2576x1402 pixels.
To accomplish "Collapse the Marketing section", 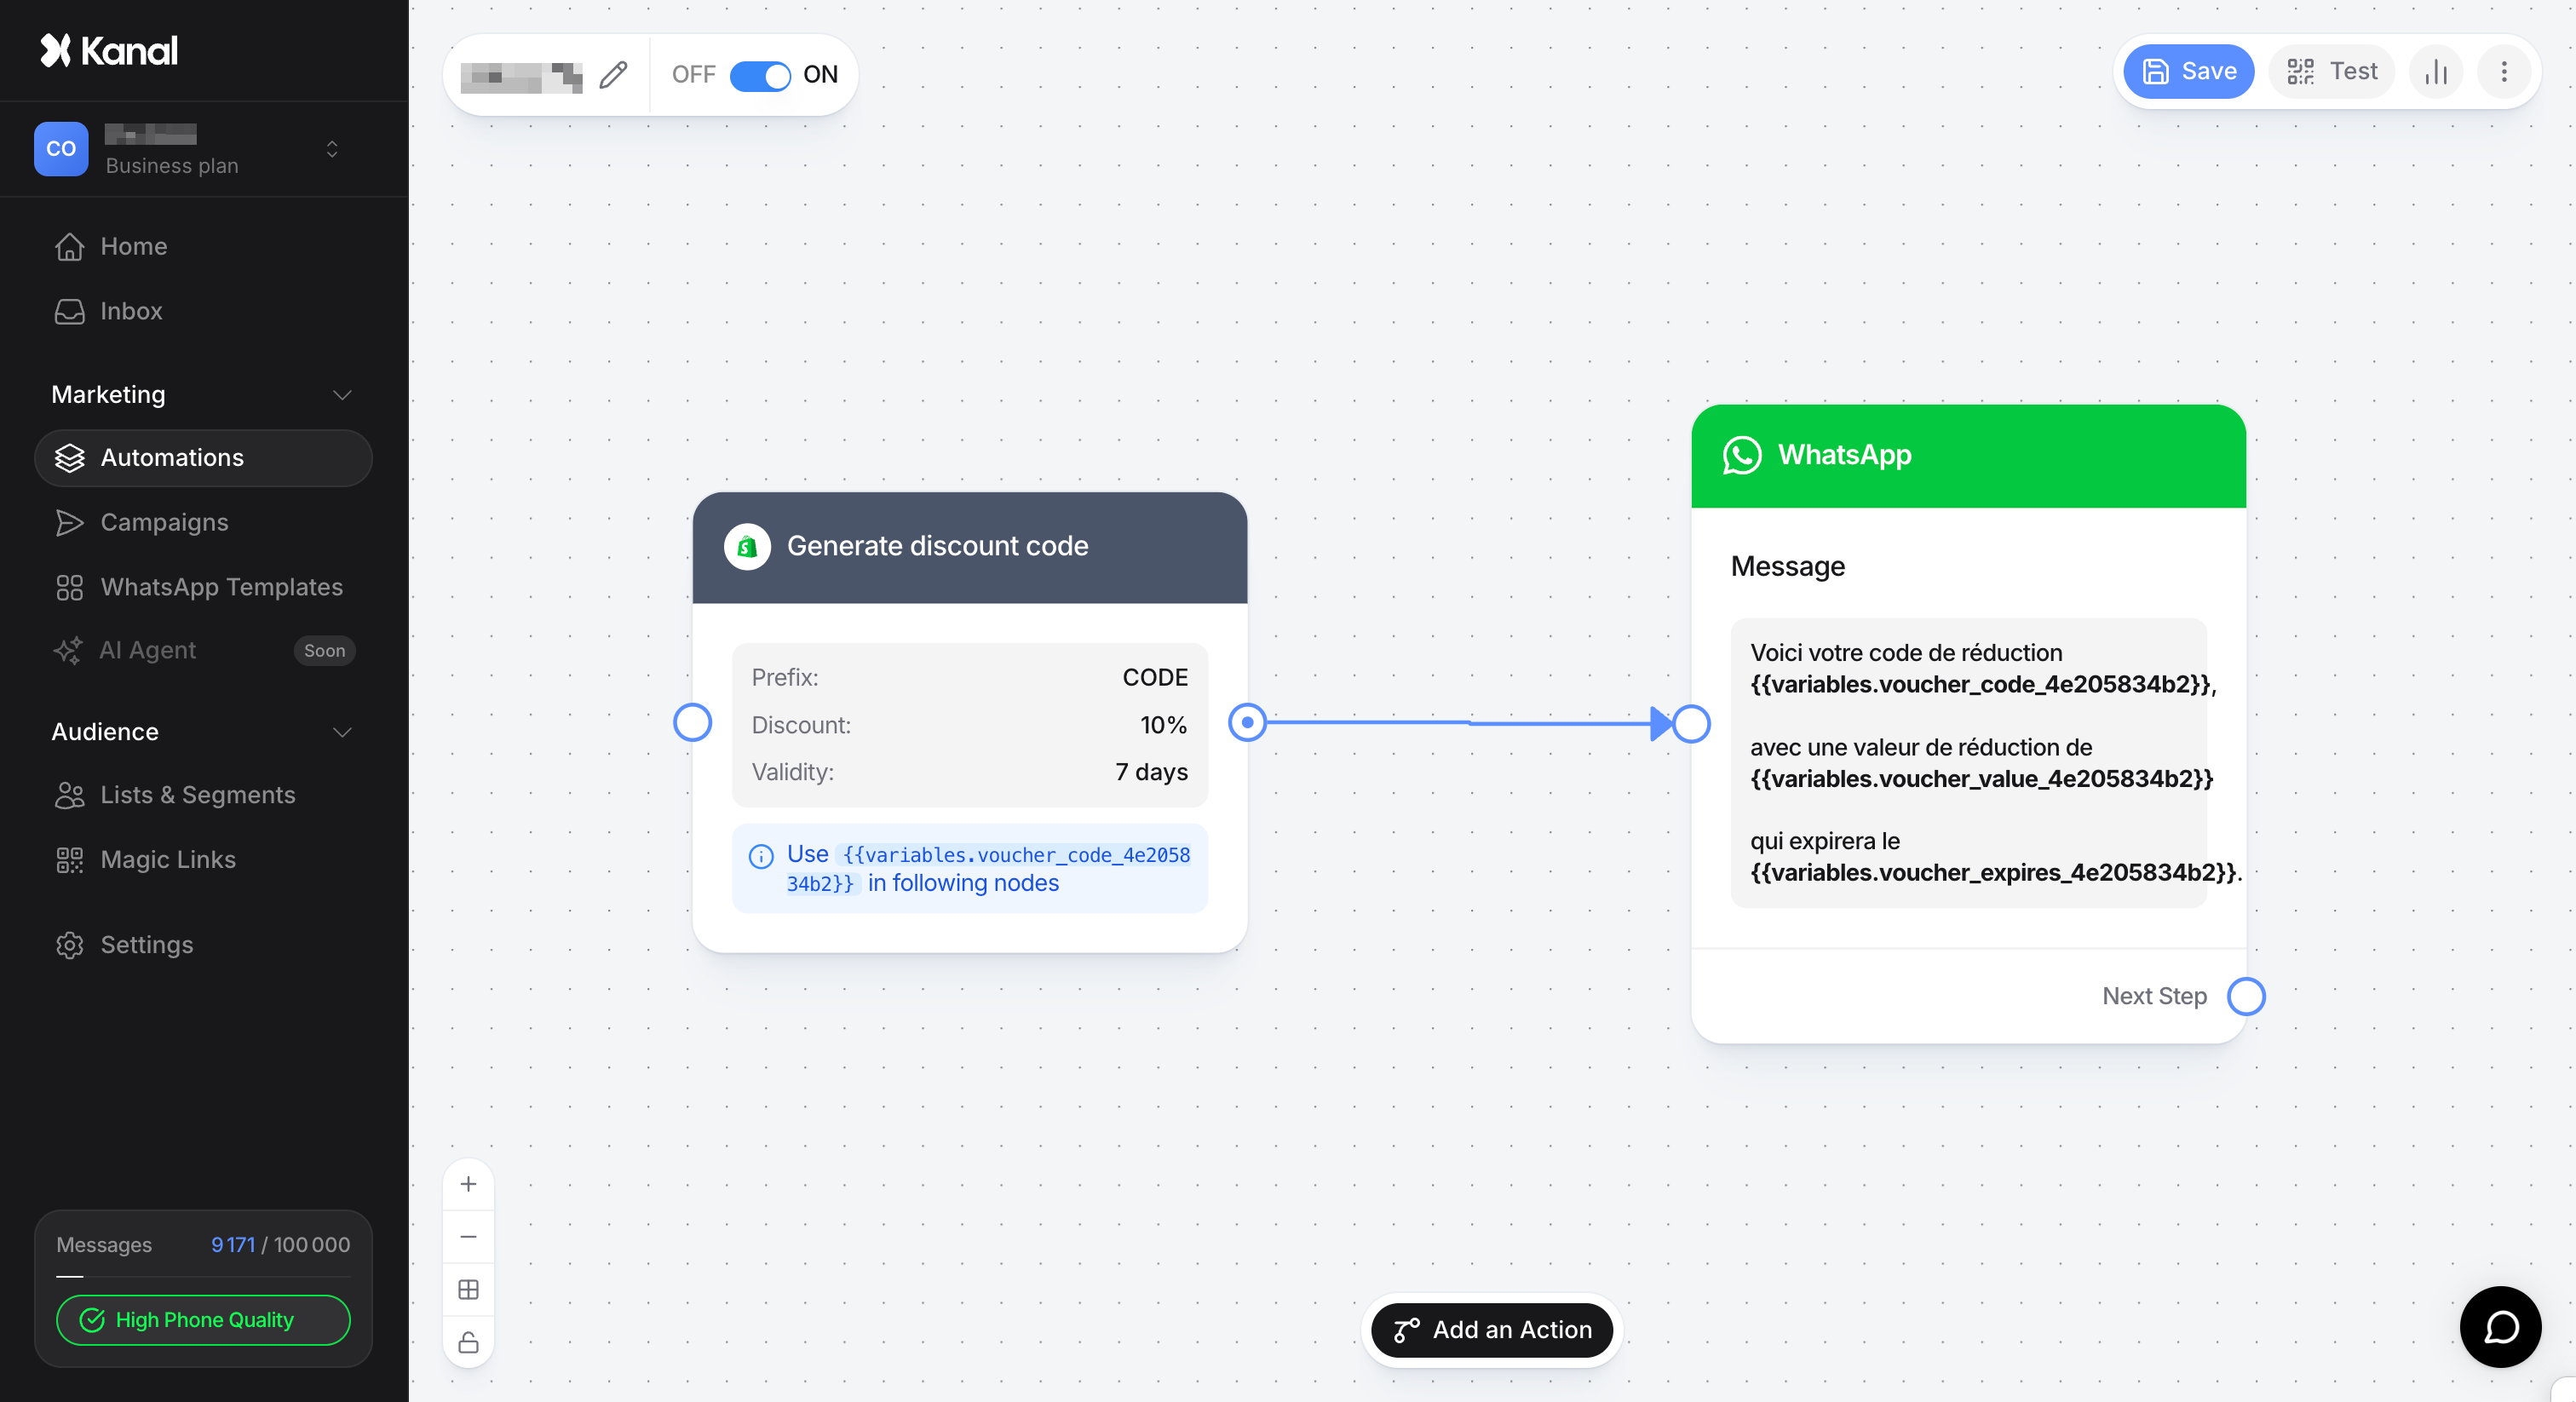I will click(342, 394).
